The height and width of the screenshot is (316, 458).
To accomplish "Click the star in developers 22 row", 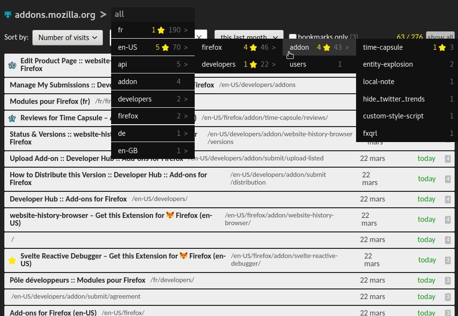I will 253,64.
